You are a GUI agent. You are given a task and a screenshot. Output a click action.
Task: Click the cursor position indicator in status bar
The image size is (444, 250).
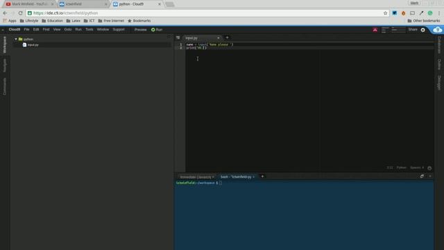pyautogui.click(x=390, y=168)
